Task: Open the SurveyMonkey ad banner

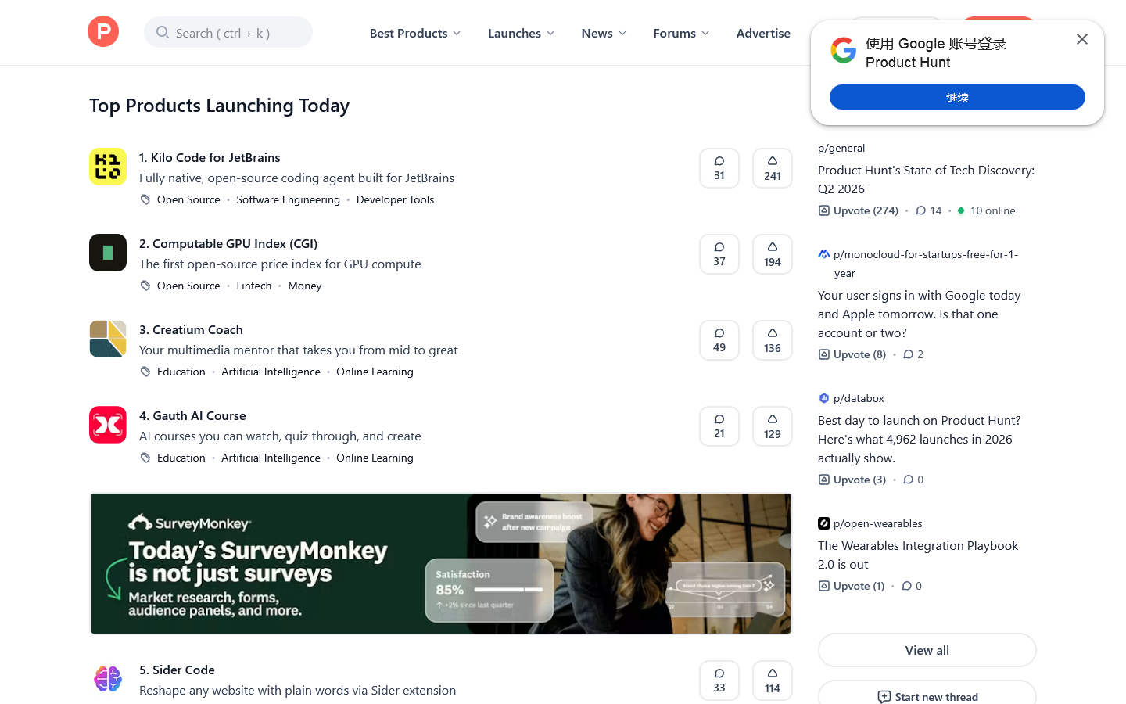Action: pyautogui.click(x=441, y=563)
